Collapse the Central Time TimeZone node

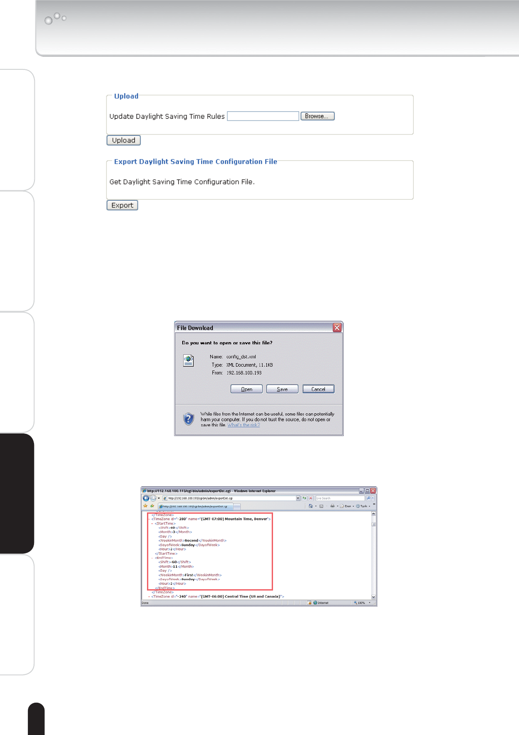149,596
